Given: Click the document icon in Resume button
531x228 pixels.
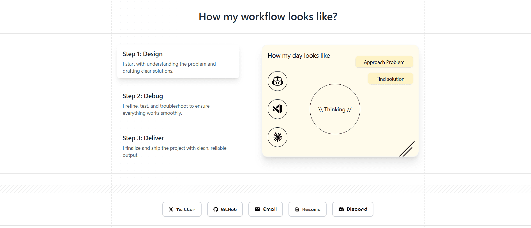Looking at the screenshot, I should pos(297,209).
